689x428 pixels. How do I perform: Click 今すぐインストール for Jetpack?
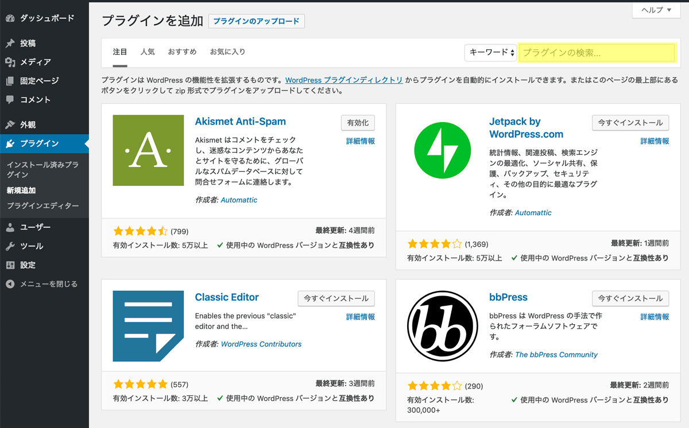point(630,123)
